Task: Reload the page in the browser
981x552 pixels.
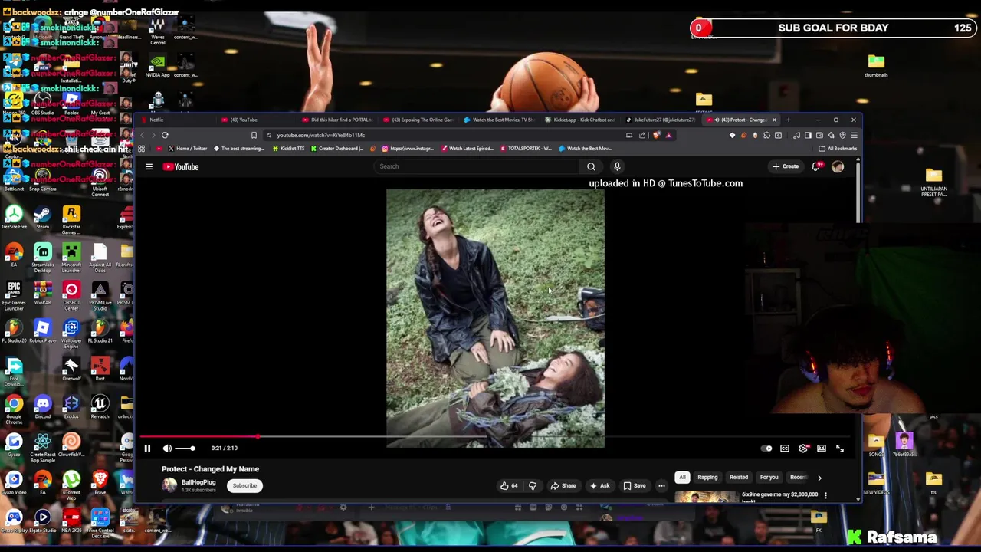Action: click(x=165, y=136)
